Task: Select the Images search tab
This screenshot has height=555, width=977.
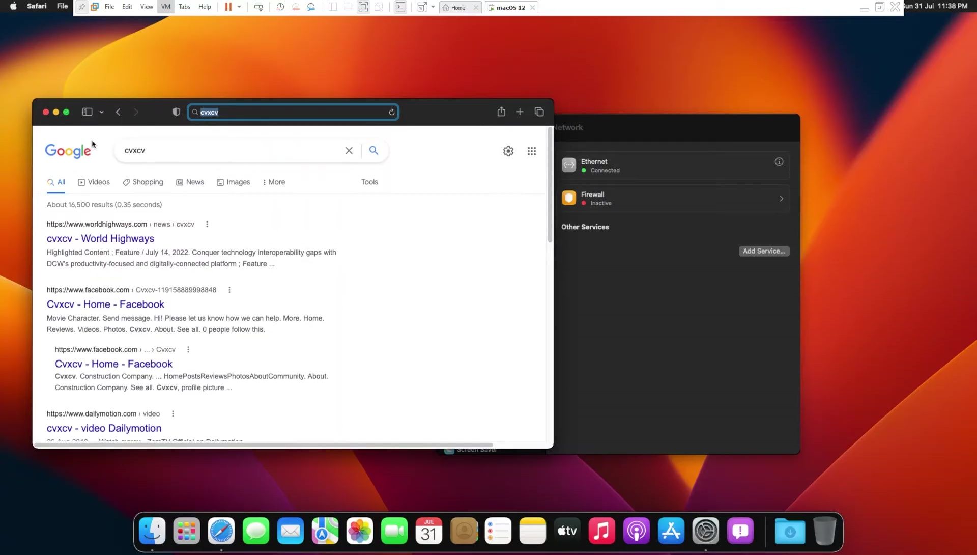Action: [233, 182]
